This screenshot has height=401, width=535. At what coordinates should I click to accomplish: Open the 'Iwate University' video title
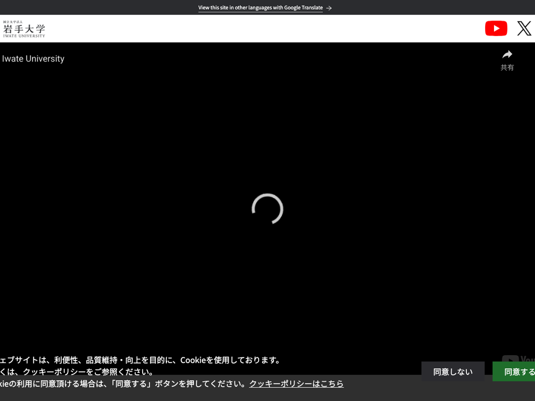[x=33, y=59]
